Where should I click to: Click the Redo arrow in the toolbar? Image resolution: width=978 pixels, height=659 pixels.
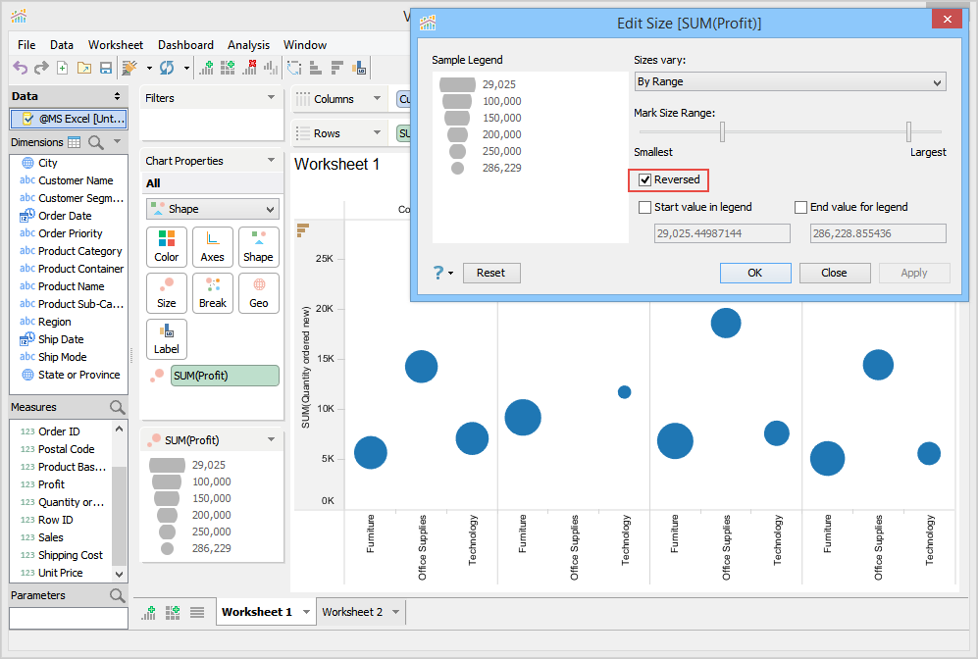41,68
